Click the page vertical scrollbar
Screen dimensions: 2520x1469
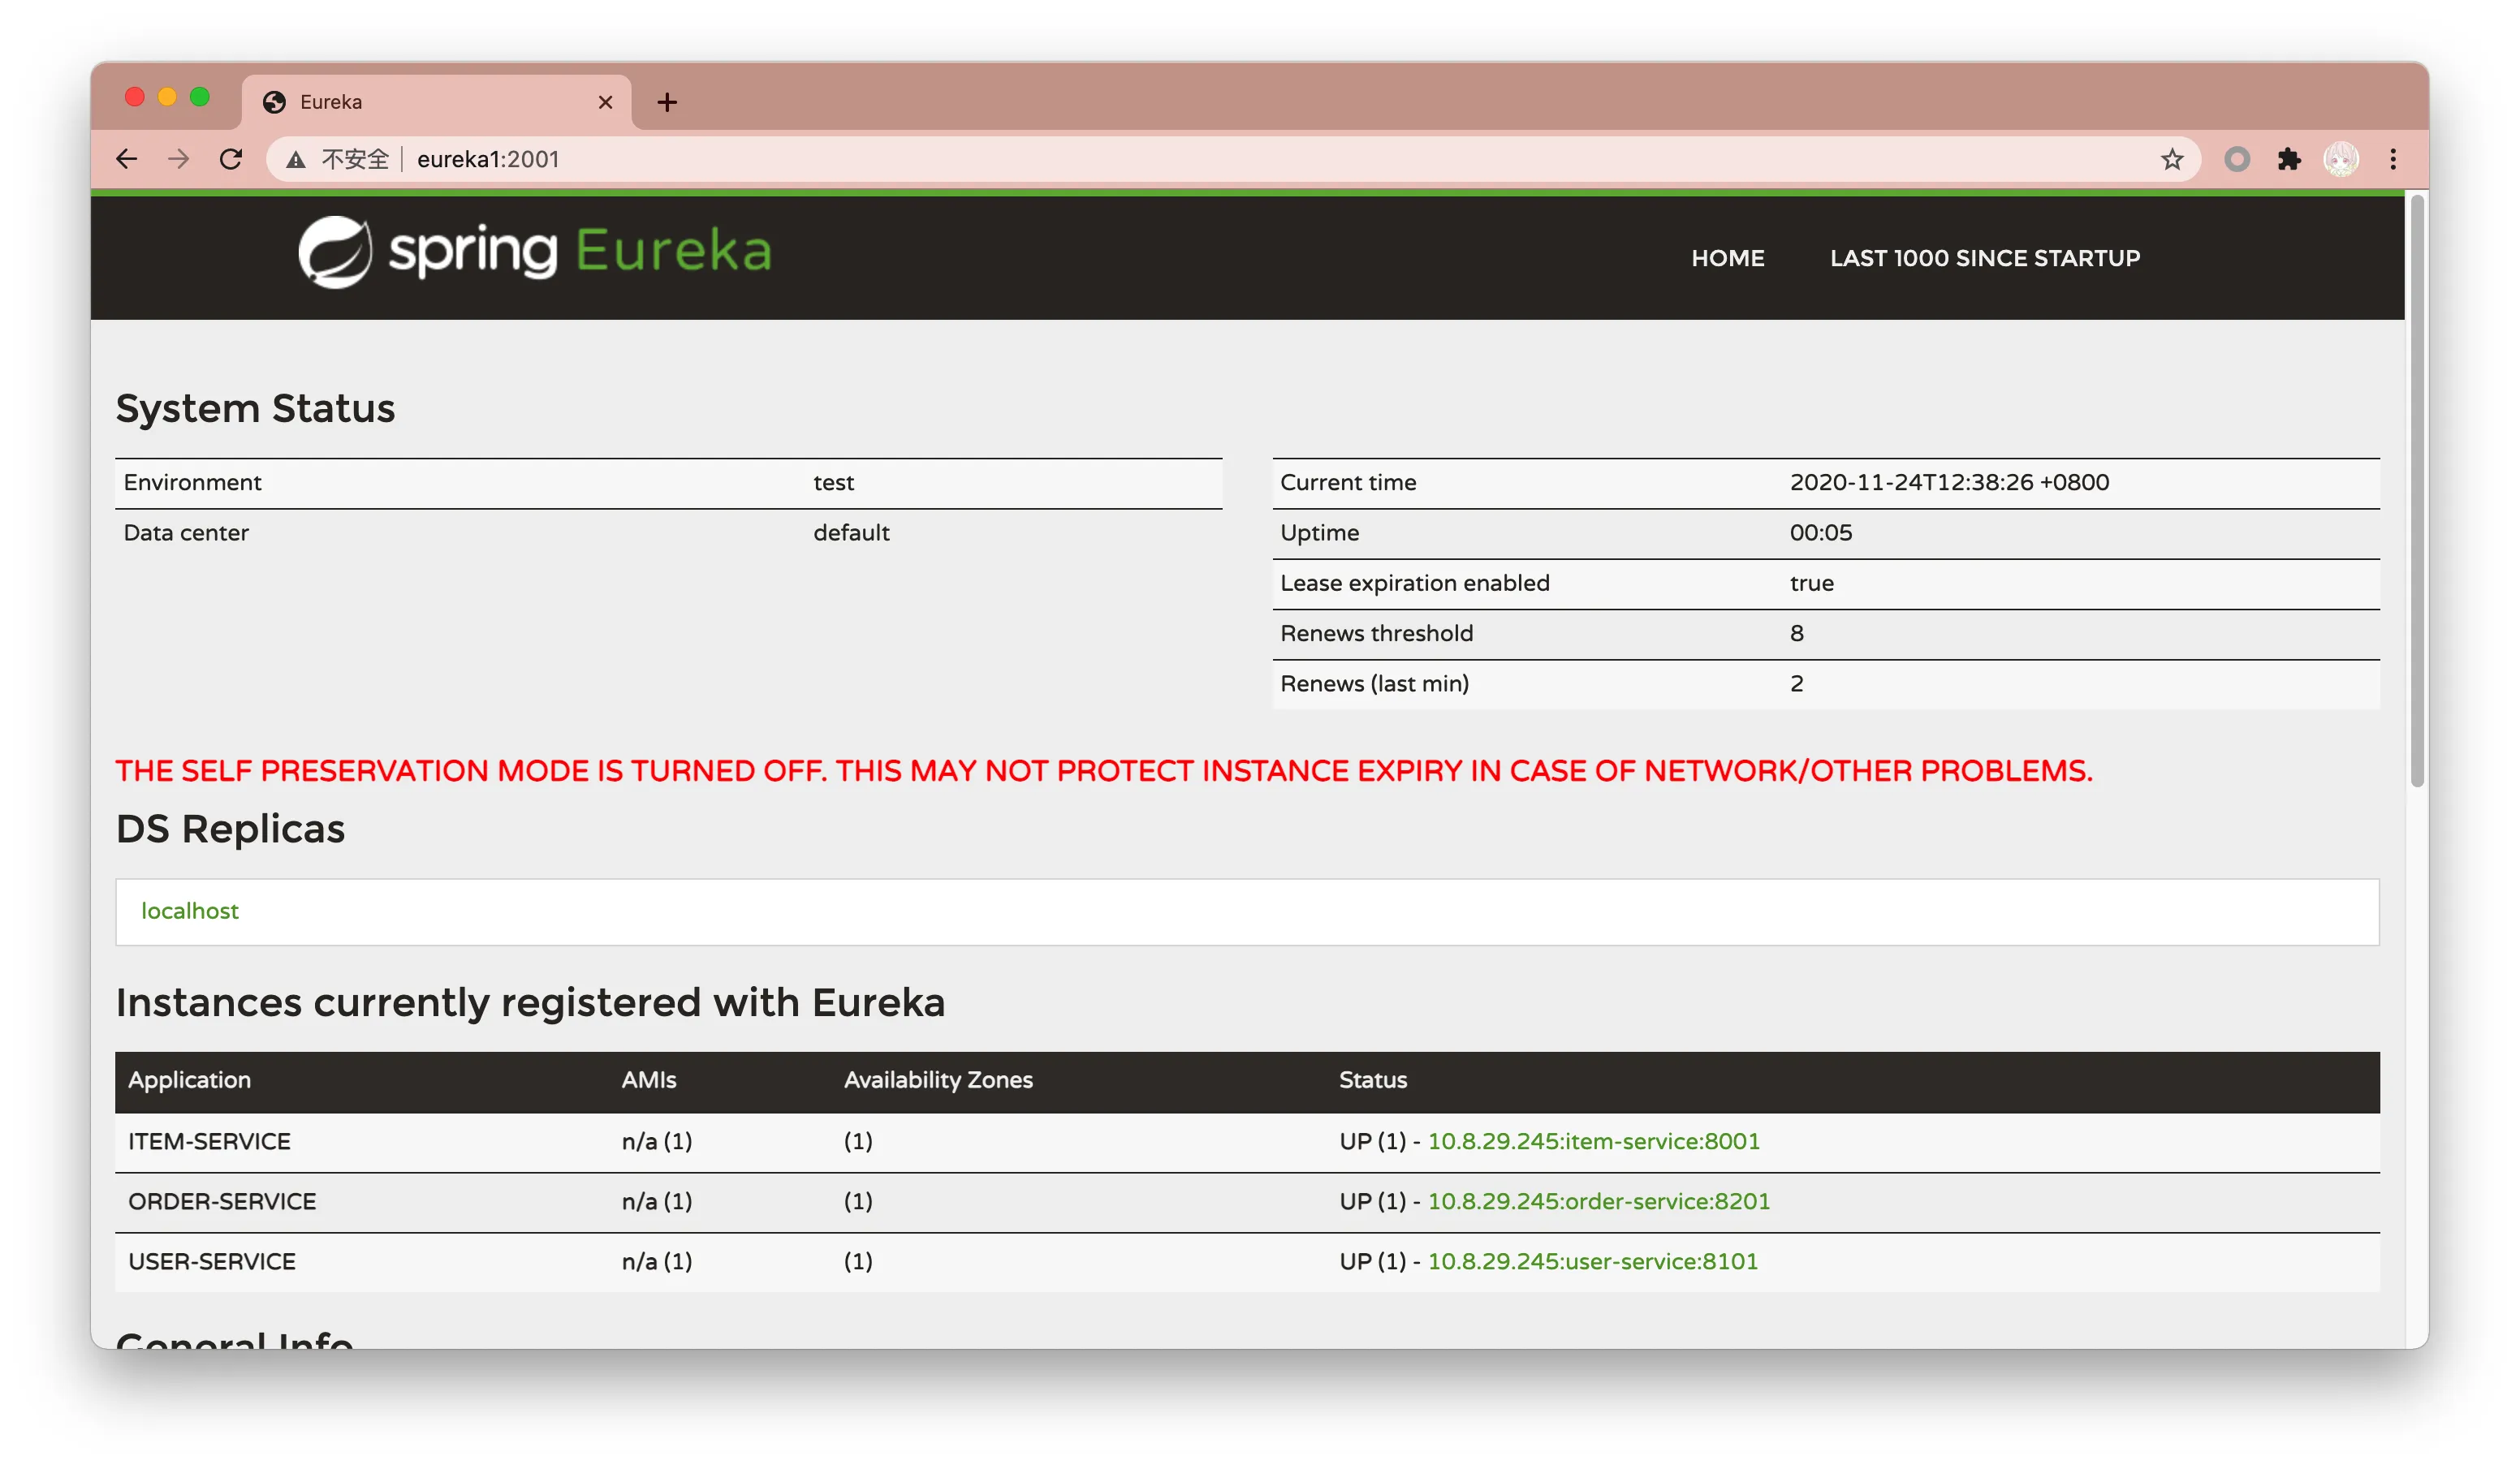(x=2417, y=491)
